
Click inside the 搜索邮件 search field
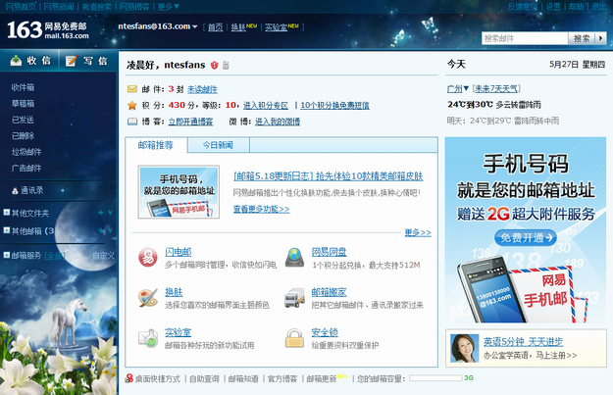coord(525,38)
